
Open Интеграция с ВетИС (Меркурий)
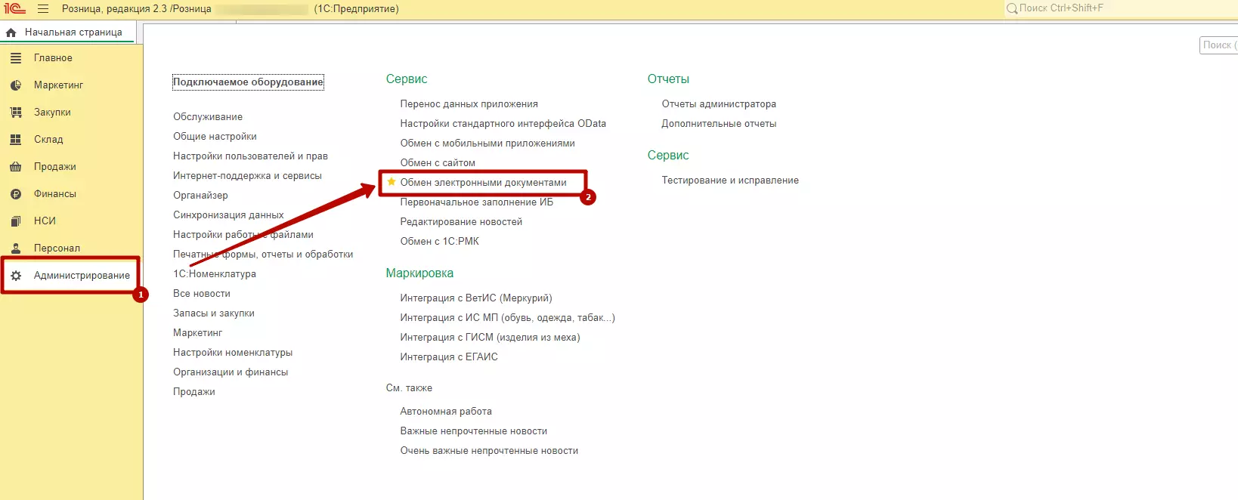(x=476, y=298)
